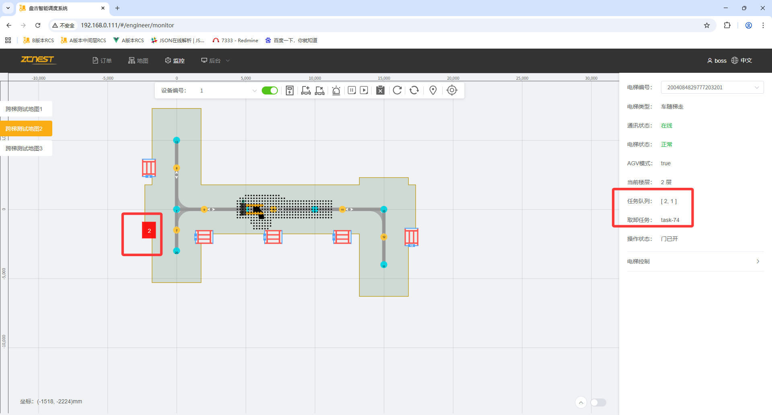Click the single-arrow refresh icon in toolbar
772x415 pixels.
pyautogui.click(x=397, y=90)
